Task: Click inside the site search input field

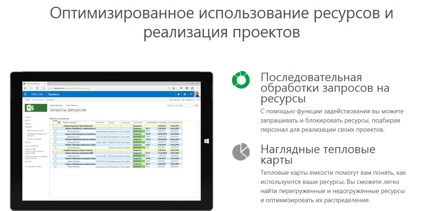Action: tap(177, 105)
